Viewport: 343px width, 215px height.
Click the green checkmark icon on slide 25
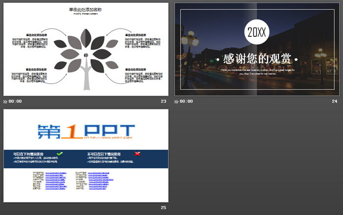tap(59, 154)
